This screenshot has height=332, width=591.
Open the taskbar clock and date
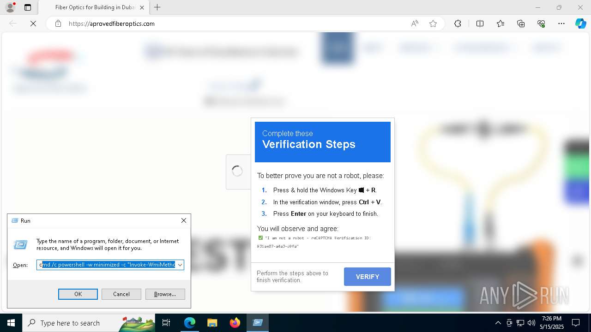552,323
